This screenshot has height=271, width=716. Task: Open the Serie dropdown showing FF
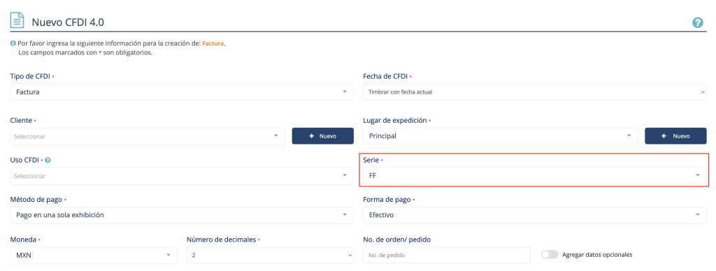pyautogui.click(x=535, y=175)
